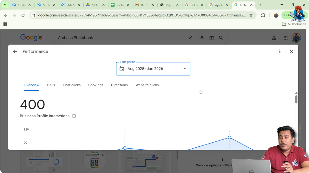Open the Bookings tab
The width and height of the screenshot is (309, 173).
click(x=96, y=85)
